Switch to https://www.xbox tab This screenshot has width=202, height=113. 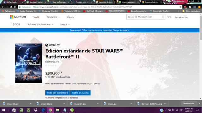point(128,2)
